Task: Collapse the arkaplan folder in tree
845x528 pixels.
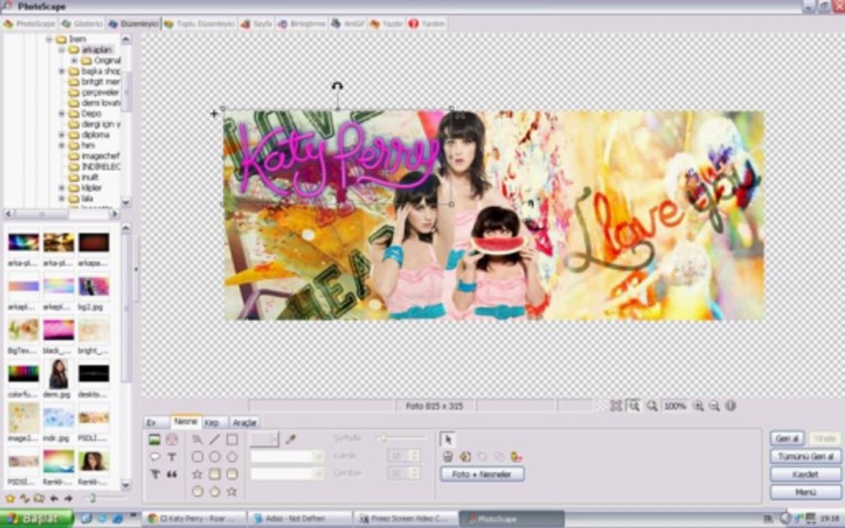Action: (x=62, y=50)
